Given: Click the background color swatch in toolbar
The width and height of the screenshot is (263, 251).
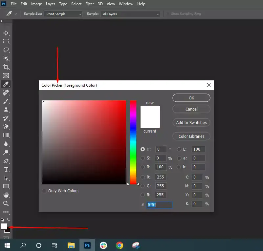Looking at the screenshot, I should [9, 231].
